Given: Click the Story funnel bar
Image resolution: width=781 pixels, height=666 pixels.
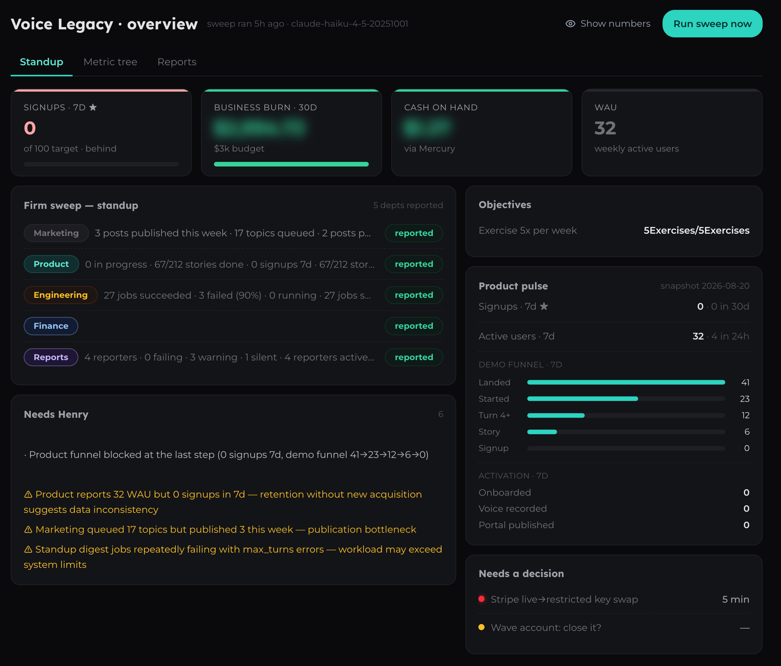Looking at the screenshot, I should click(626, 432).
